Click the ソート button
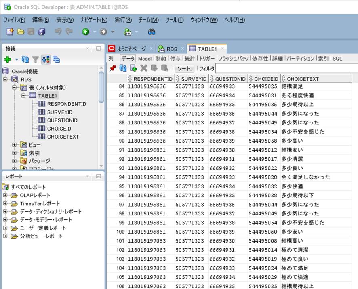Screen dimensions: 358x289 (x=185, y=68)
